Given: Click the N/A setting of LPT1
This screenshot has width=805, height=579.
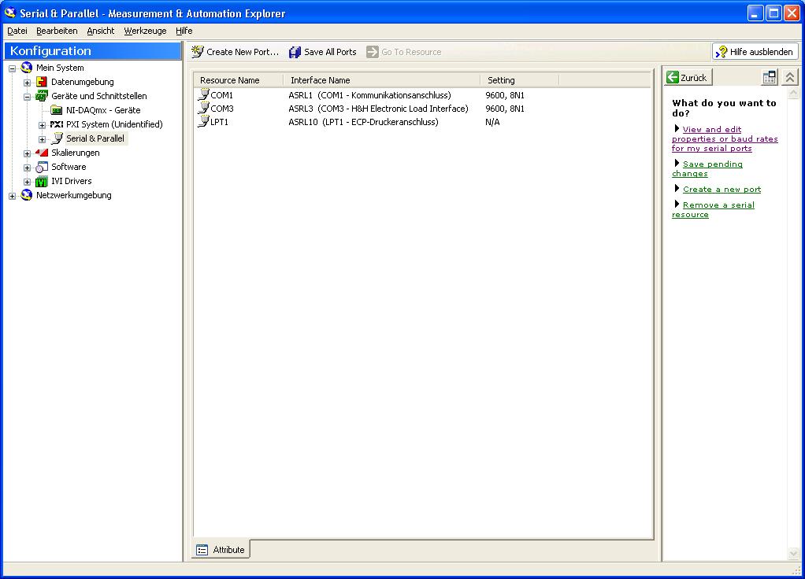Looking at the screenshot, I should coord(492,122).
